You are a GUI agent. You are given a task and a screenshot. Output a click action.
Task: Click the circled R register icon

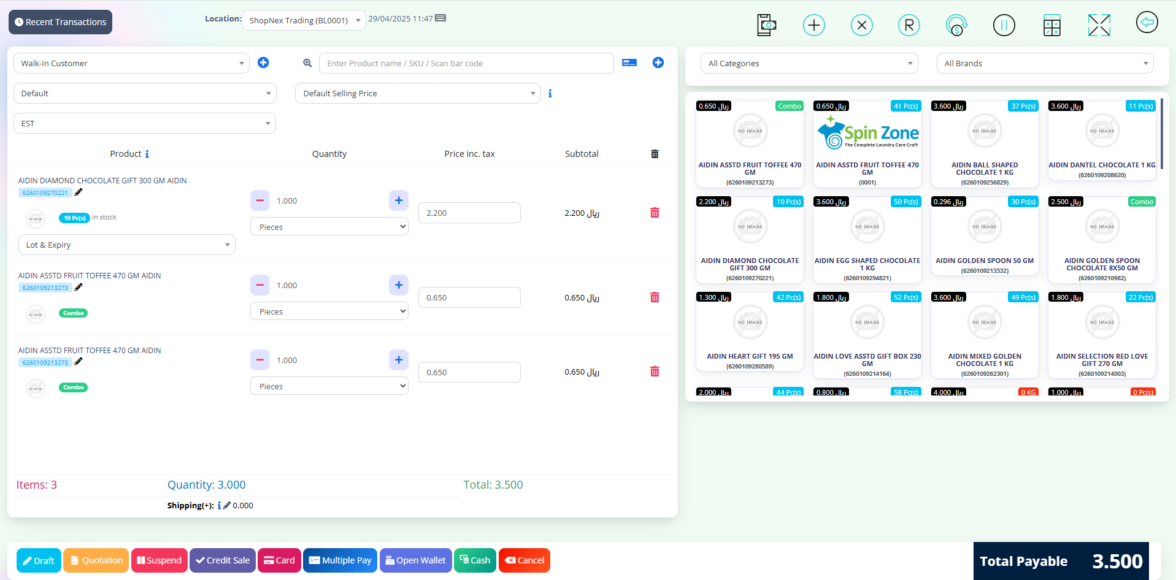(x=909, y=25)
